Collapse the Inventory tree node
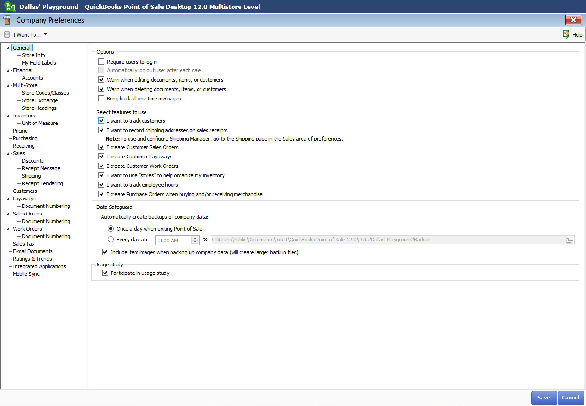The image size is (586, 406). (x=8, y=116)
